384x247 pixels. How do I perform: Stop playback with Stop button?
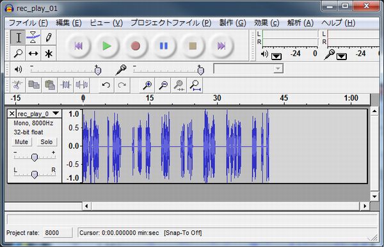pos(193,46)
